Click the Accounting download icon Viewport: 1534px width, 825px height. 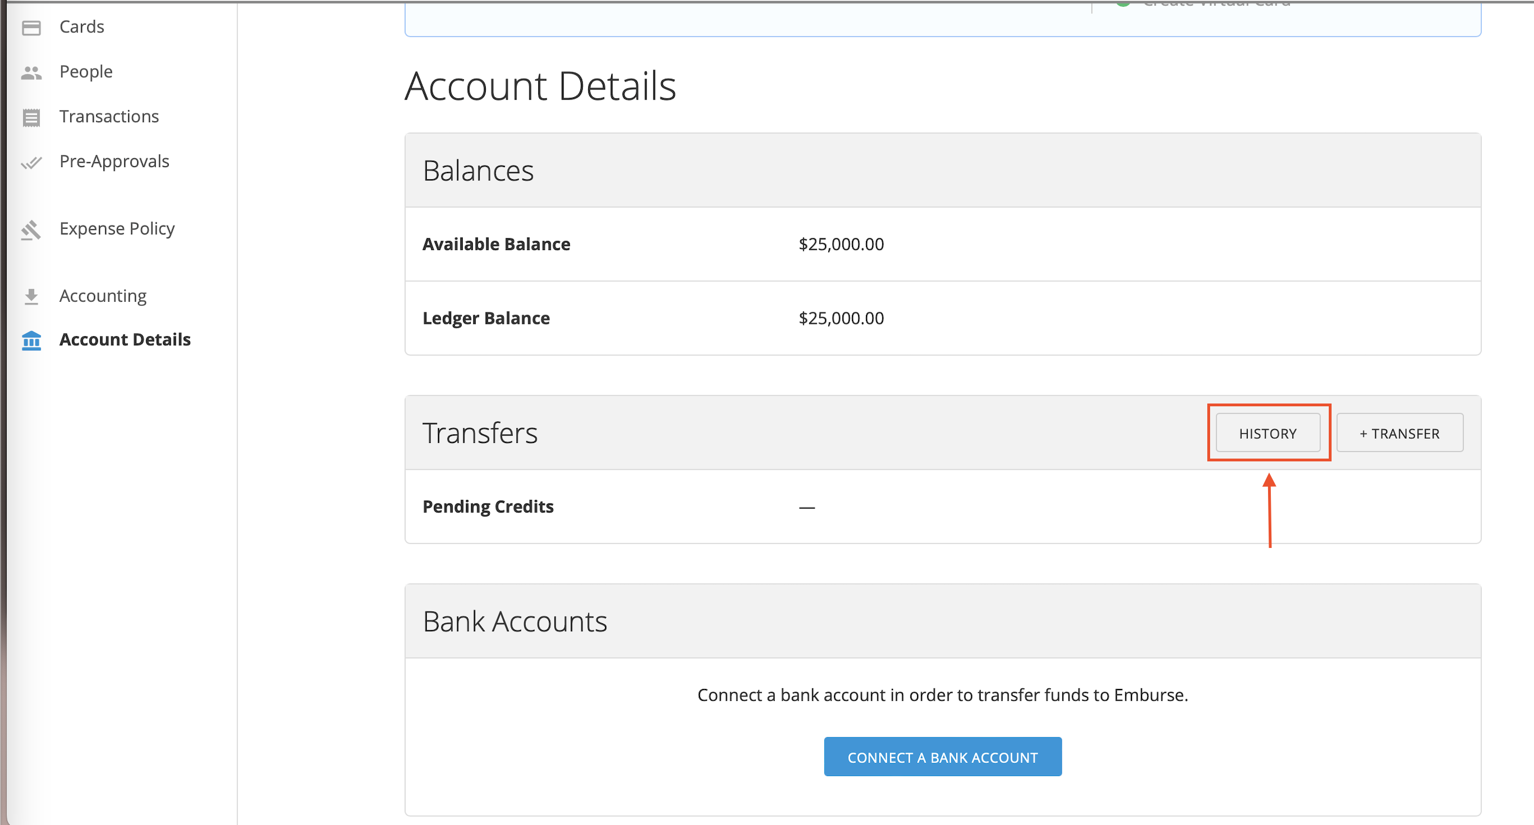click(x=31, y=296)
